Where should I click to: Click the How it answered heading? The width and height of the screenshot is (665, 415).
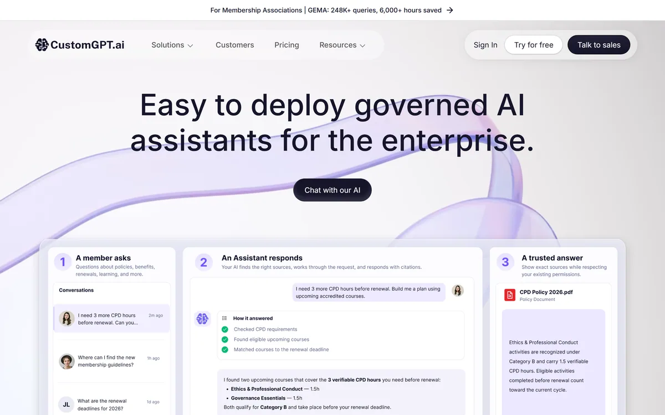coord(253,318)
